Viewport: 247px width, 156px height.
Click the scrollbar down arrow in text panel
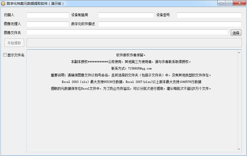point(239,149)
